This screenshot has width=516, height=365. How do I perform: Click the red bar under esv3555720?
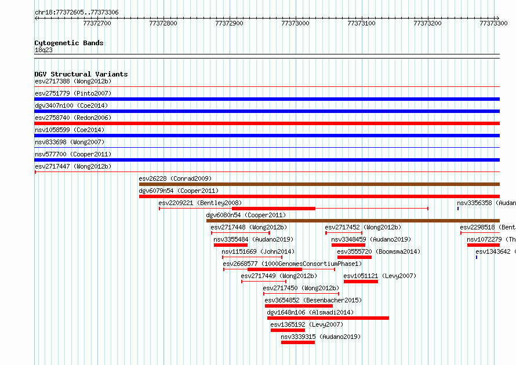click(x=354, y=257)
